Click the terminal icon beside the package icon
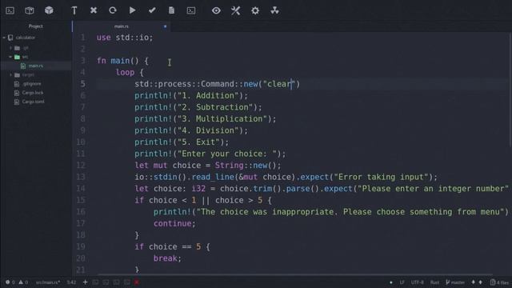 click(10, 10)
